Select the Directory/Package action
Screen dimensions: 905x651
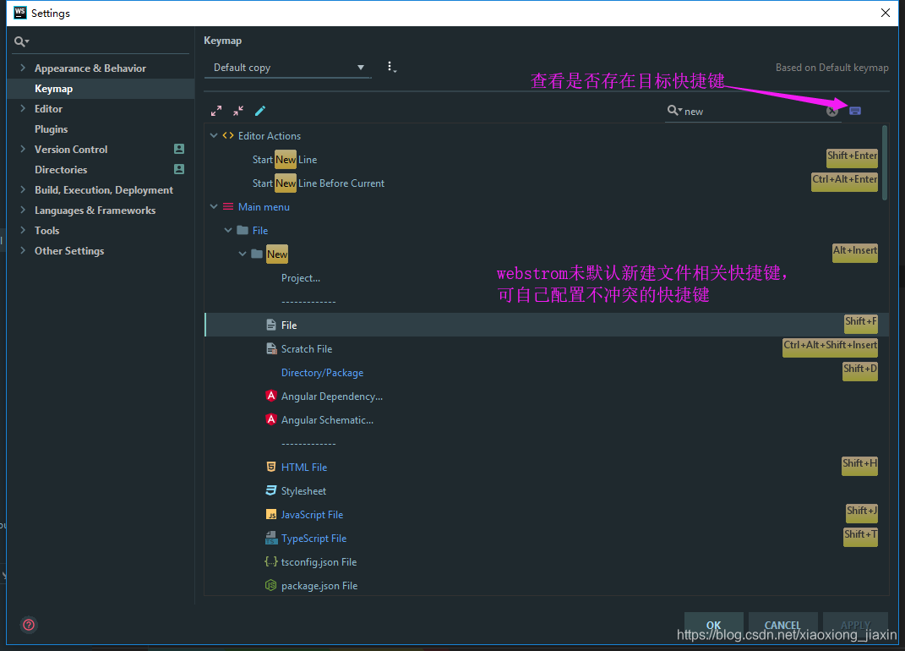tap(322, 373)
